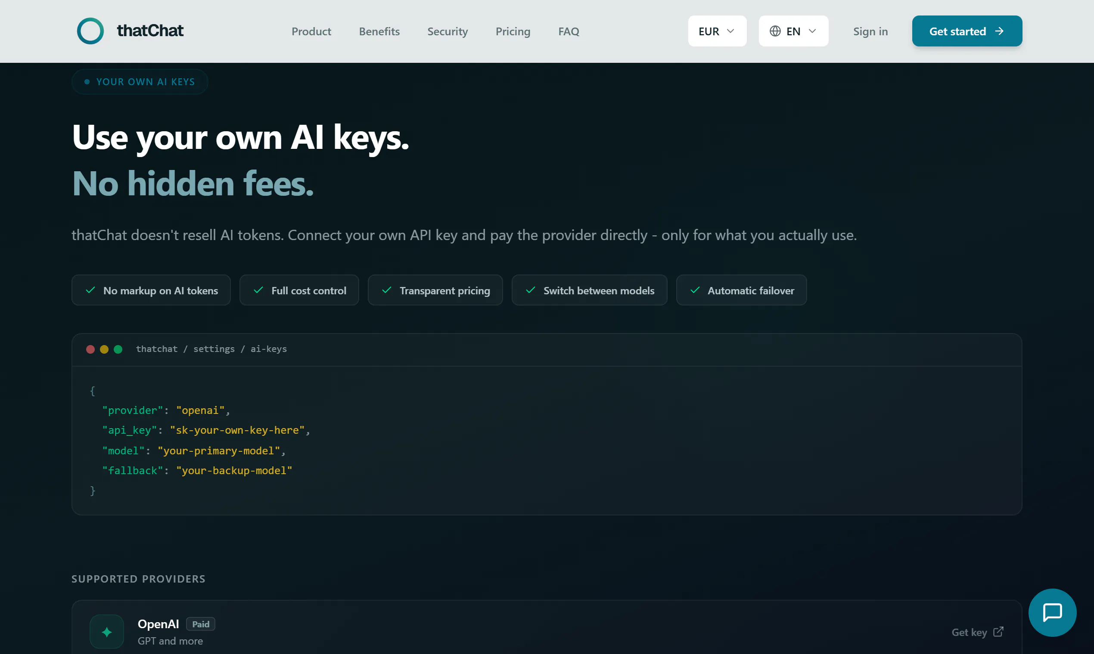
Task: Click the Sign in link
Action: point(870,31)
